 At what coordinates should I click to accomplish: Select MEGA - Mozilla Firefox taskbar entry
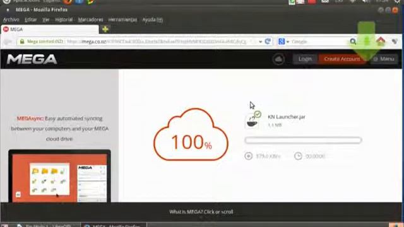point(114,225)
